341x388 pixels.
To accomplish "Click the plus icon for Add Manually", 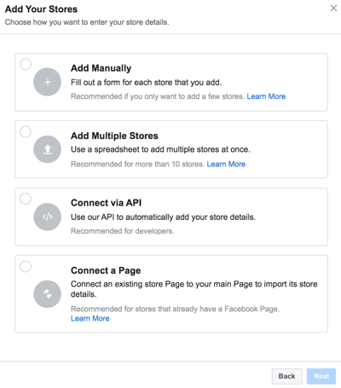I will 48,82.
